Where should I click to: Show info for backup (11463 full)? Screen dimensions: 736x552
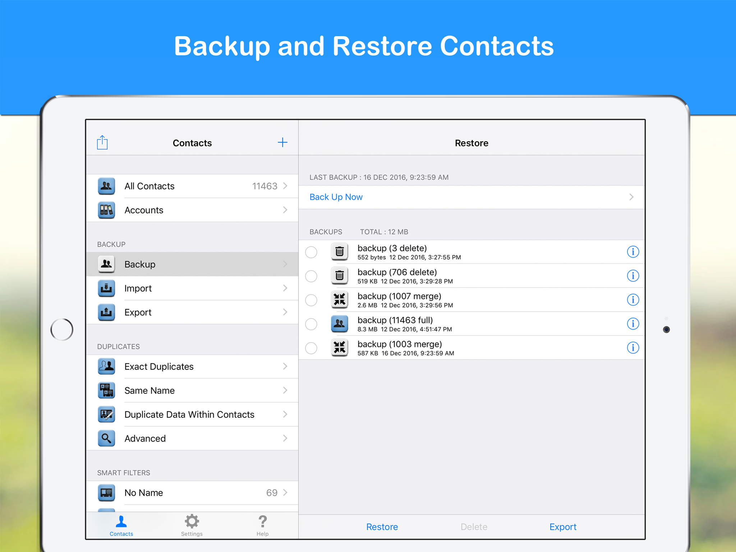point(632,324)
